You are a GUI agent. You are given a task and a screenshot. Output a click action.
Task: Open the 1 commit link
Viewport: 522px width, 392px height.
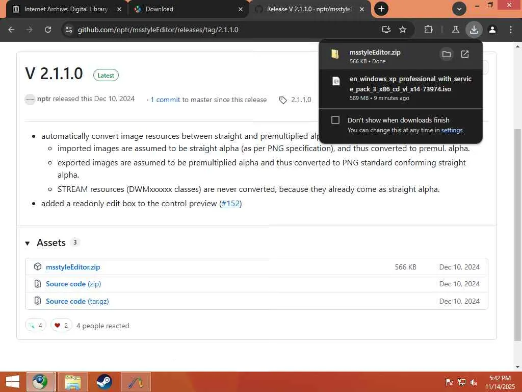(x=165, y=100)
